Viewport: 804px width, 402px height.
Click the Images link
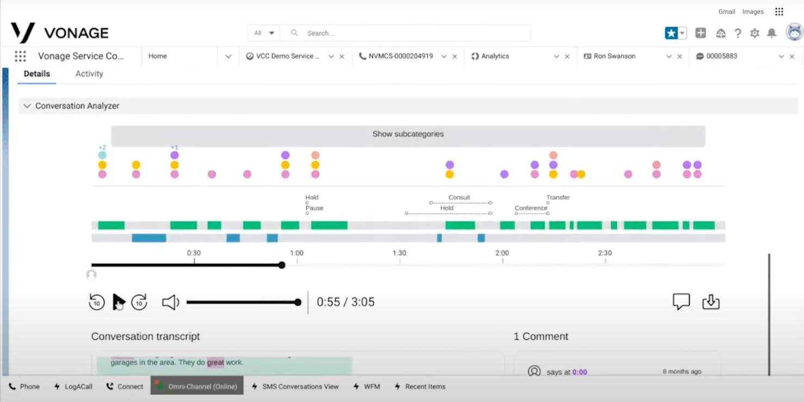(753, 11)
